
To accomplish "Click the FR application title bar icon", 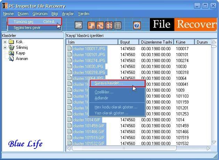I will click(5, 6).
